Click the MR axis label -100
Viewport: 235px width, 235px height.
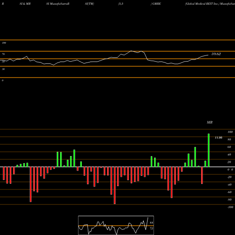coord(230,207)
